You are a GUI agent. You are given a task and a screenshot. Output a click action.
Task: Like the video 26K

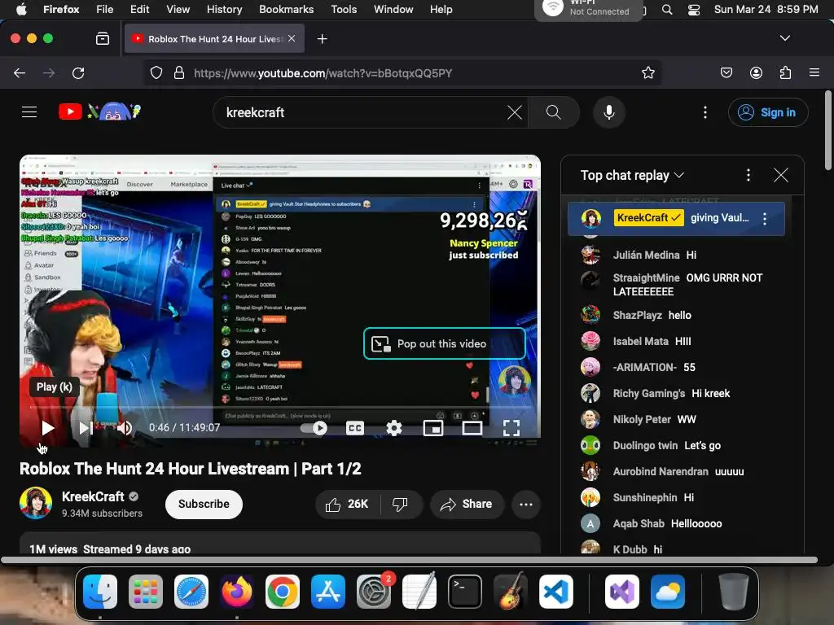pos(348,504)
